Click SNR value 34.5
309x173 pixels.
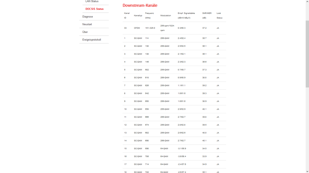tap(204, 148)
